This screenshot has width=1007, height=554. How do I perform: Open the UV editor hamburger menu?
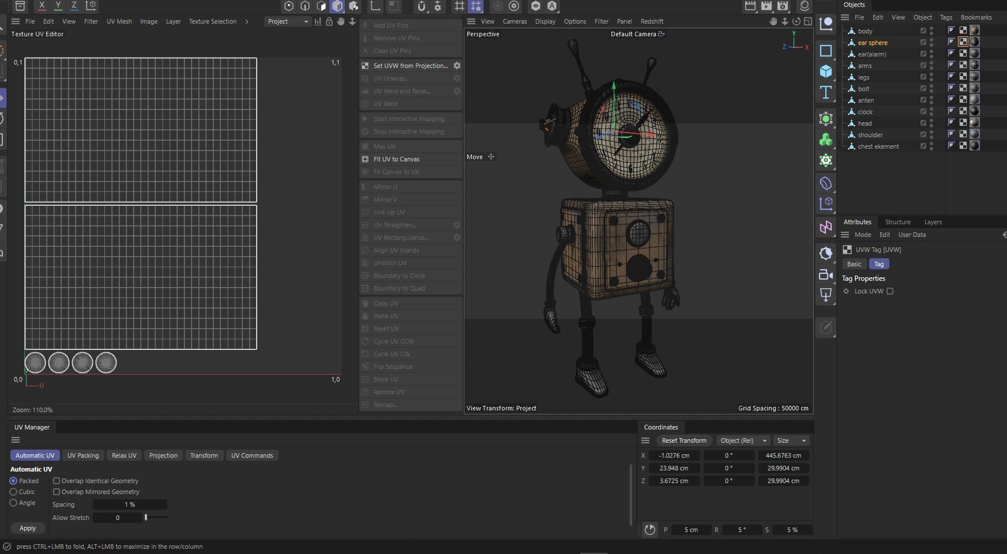[x=16, y=21]
